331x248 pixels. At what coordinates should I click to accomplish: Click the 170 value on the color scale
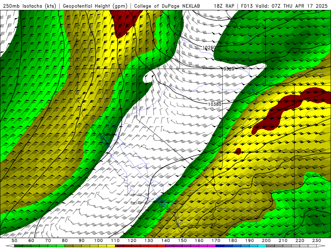pos(216,241)
